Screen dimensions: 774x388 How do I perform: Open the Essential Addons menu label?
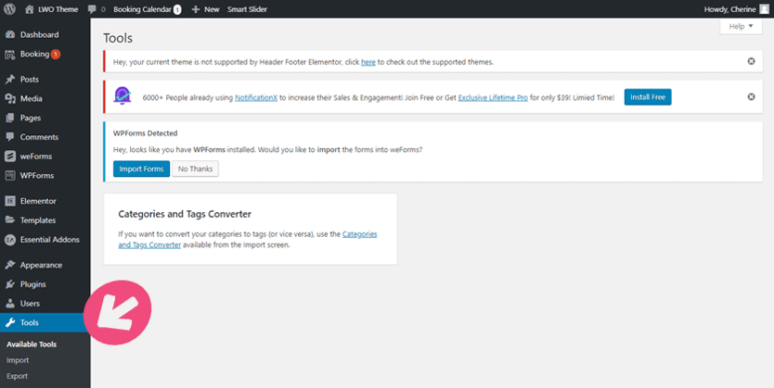[x=50, y=240]
